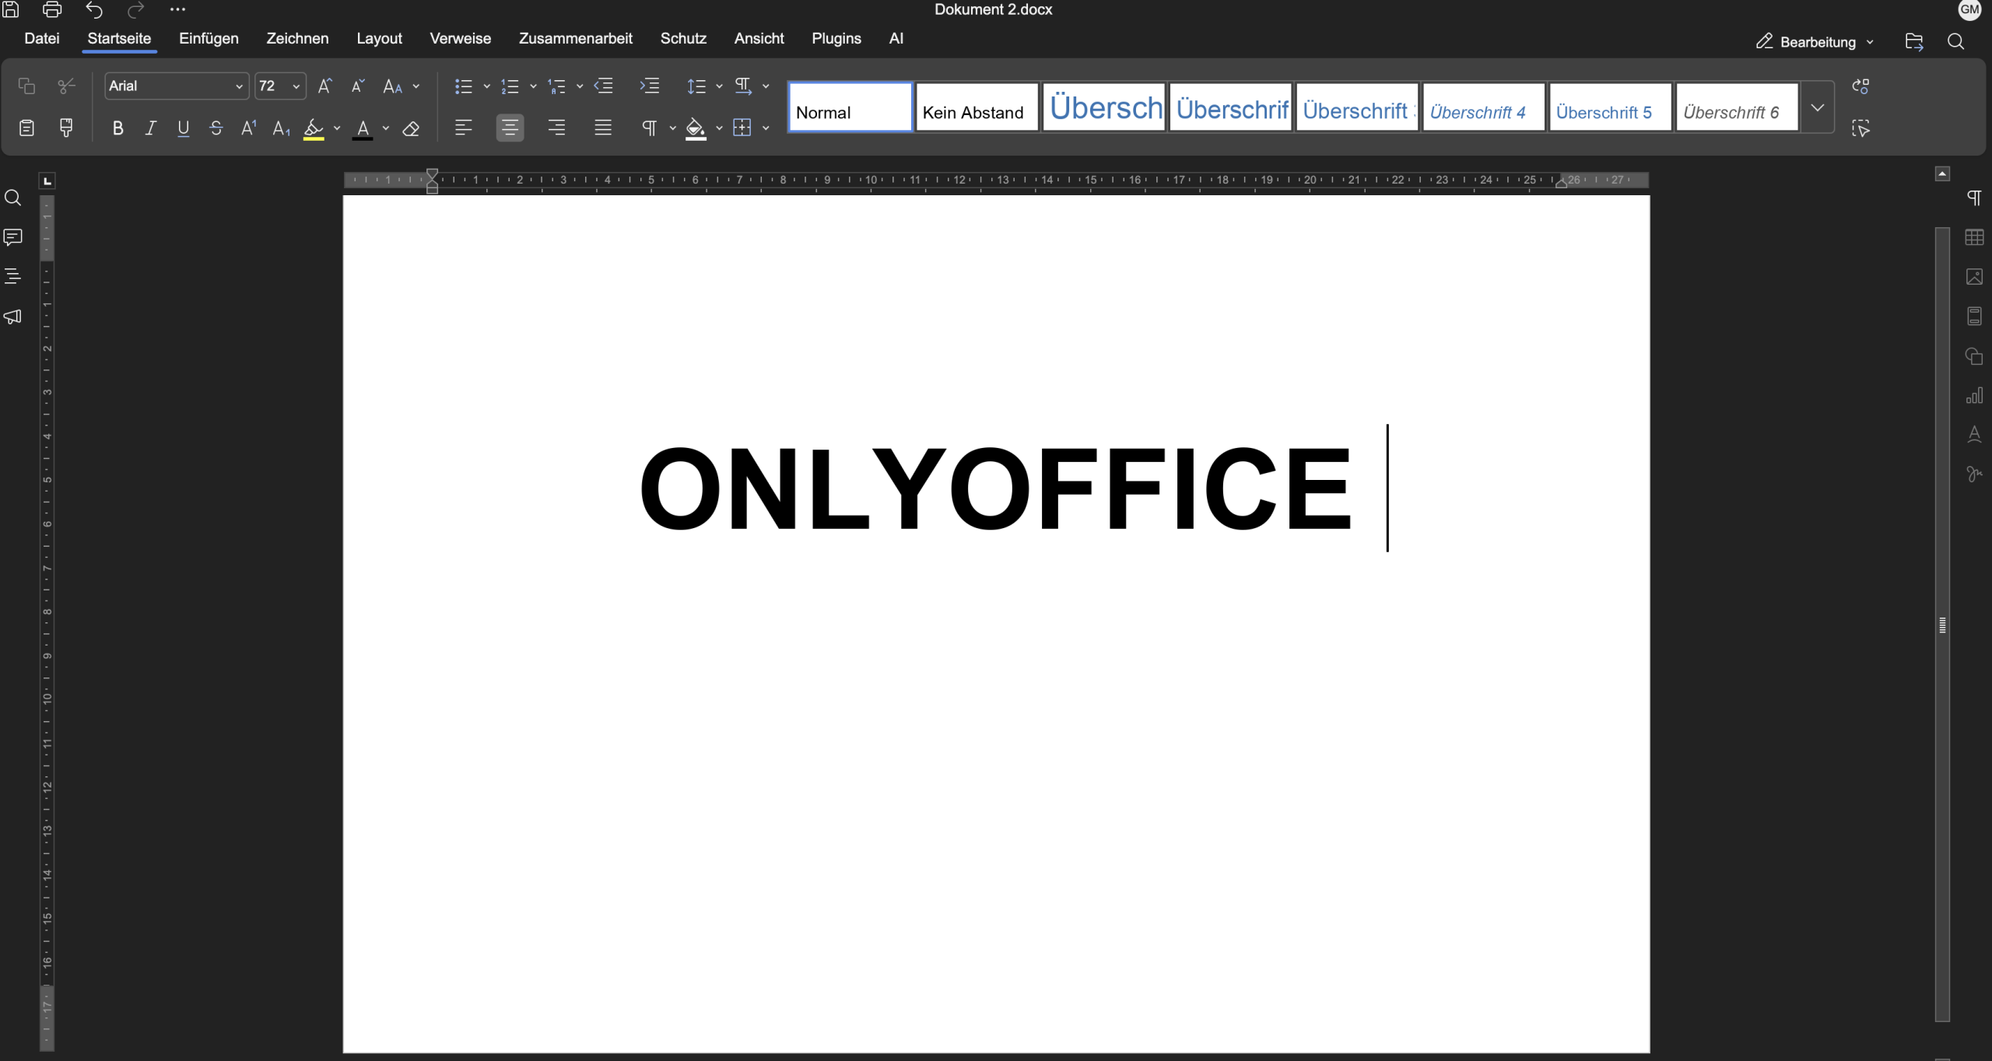Expand change case dropdown arrow

pyautogui.click(x=416, y=86)
